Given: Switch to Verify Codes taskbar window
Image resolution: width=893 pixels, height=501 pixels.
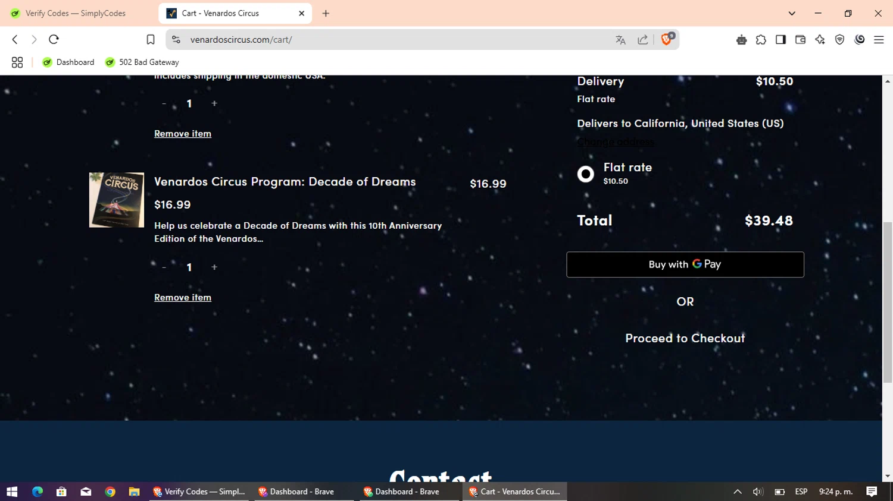Looking at the screenshot, I should coord(199,491).
